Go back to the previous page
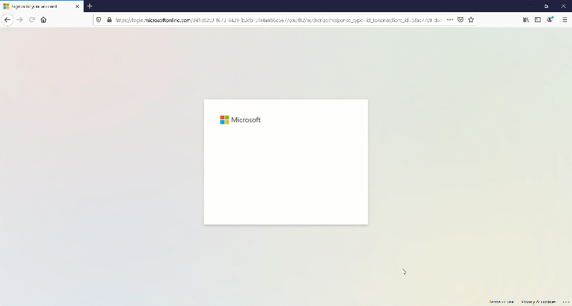 [7, 20]
